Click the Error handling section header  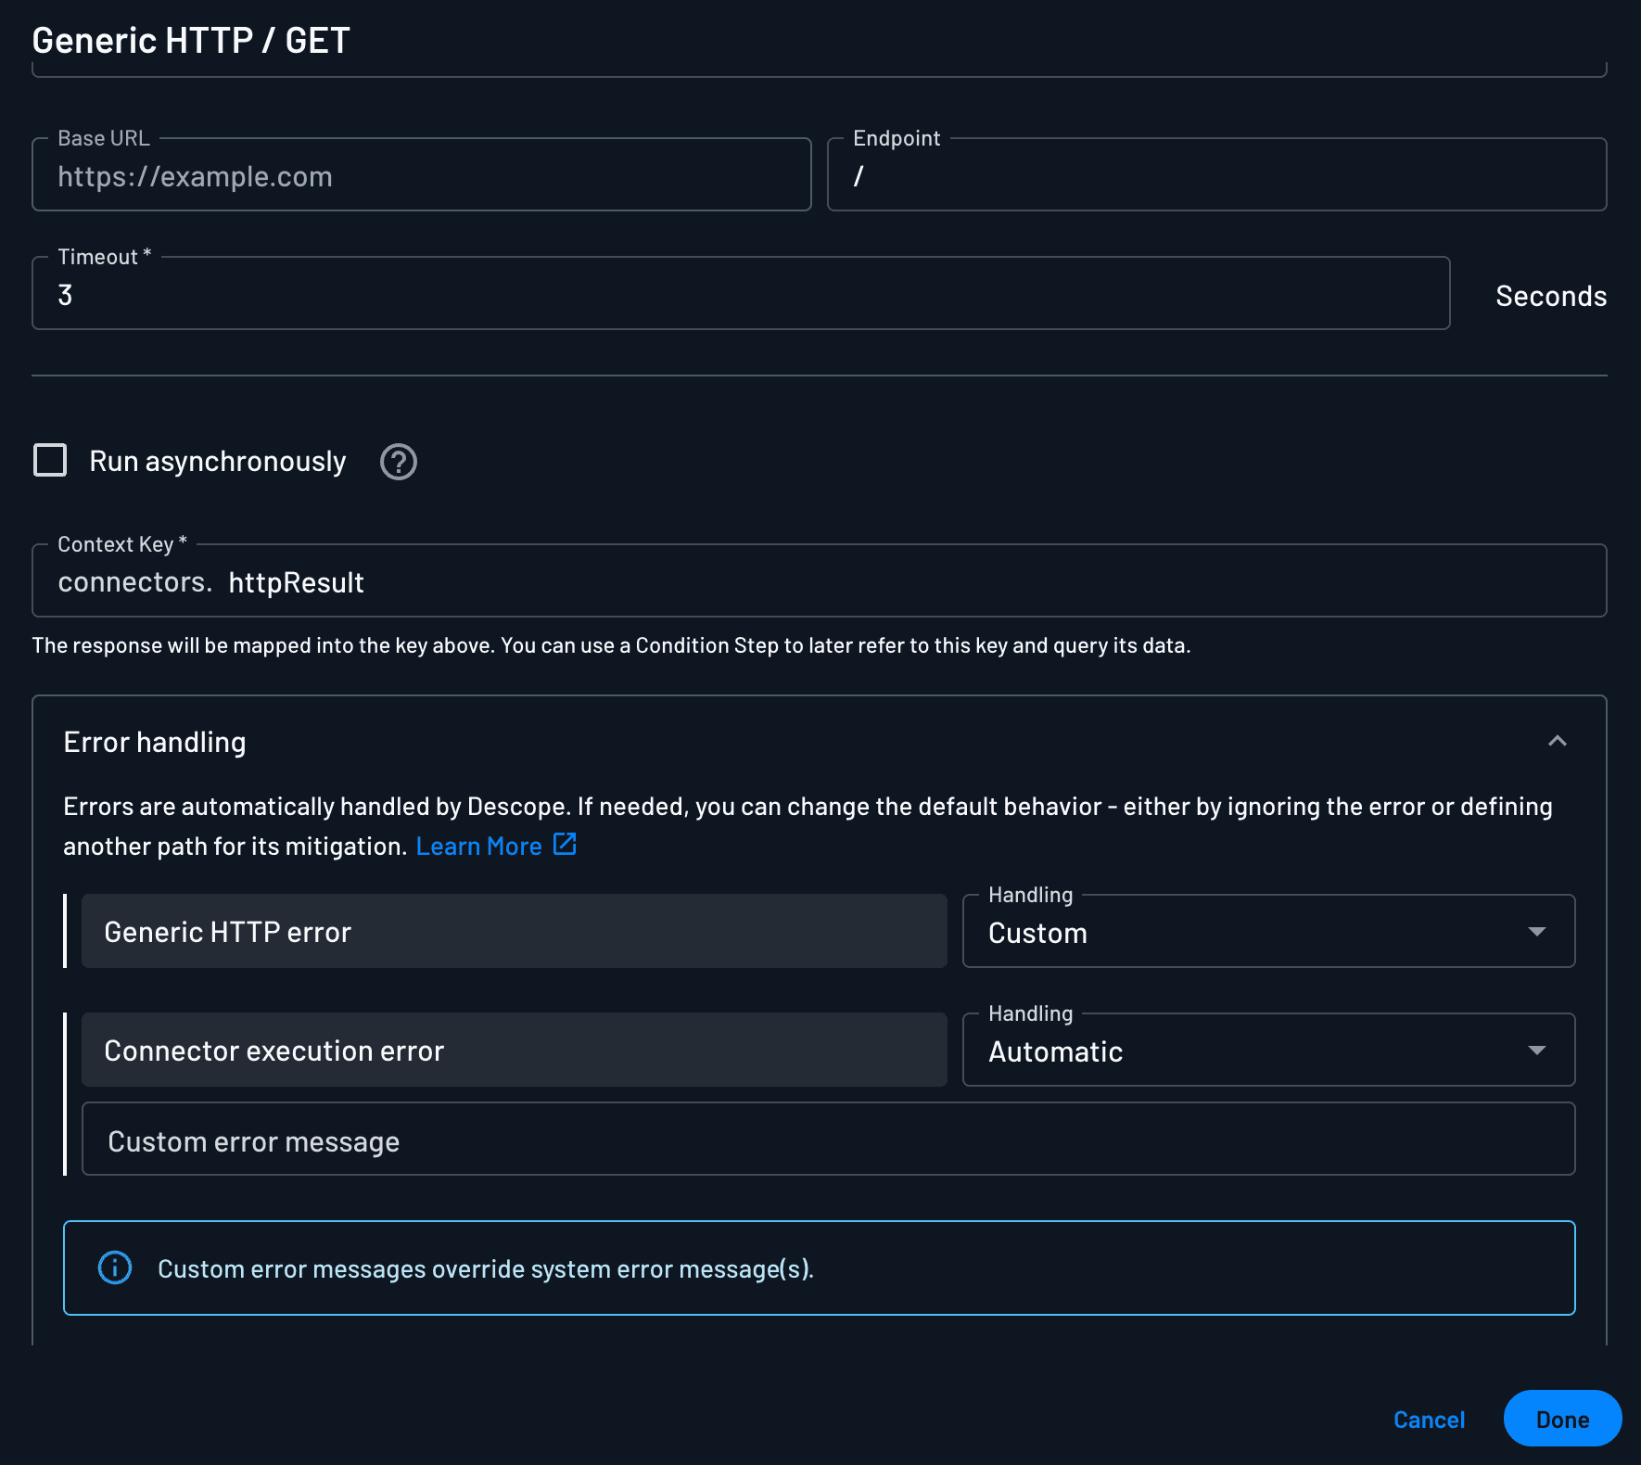(154, 741)
